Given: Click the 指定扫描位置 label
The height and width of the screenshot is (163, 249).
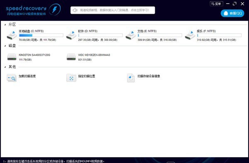Looking at the screenshot, I should point(87,76).
